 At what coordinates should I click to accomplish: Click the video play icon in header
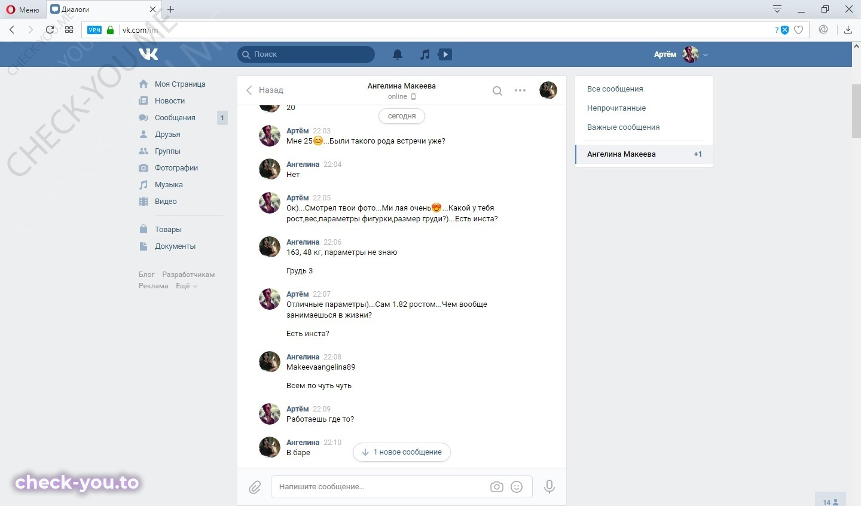click(445, 54)
